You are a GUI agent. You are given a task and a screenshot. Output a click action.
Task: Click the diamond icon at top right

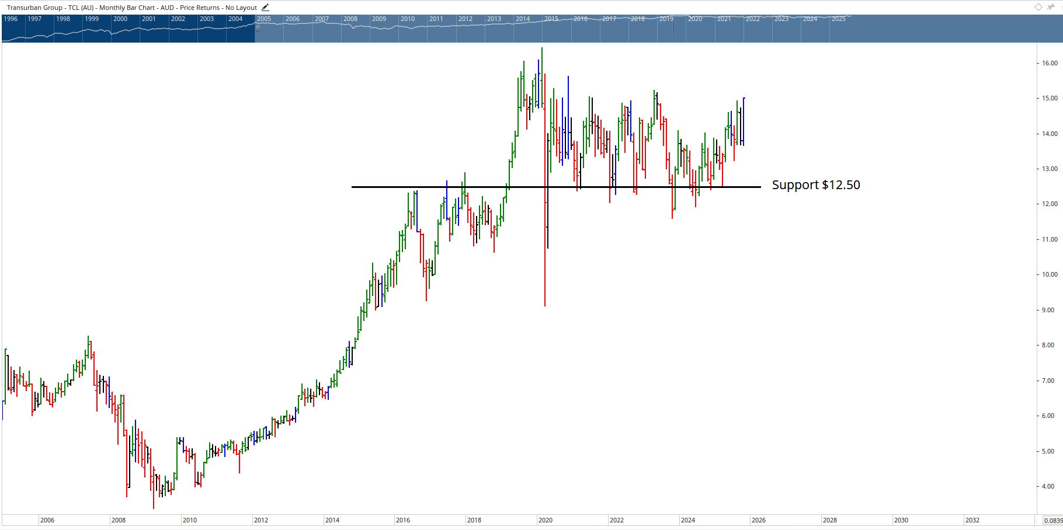[x=1038, y=7]
